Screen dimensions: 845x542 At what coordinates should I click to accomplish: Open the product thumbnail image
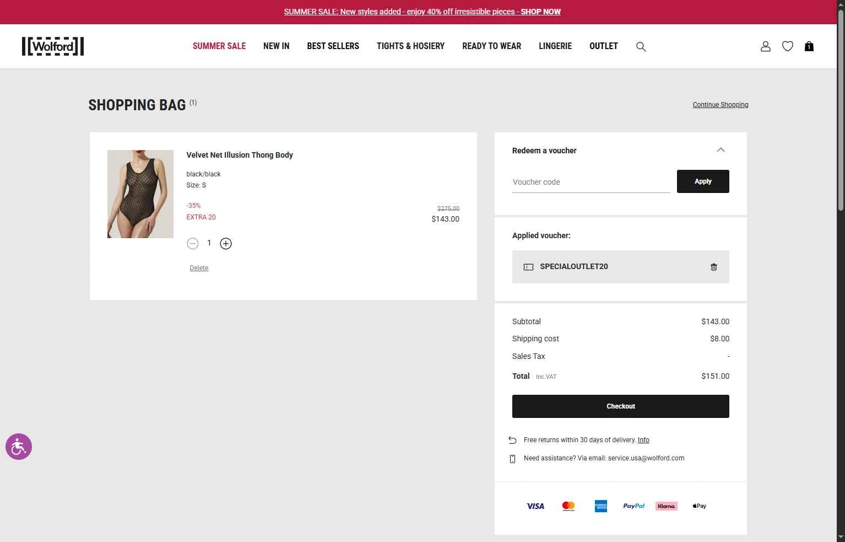(140, 194)
